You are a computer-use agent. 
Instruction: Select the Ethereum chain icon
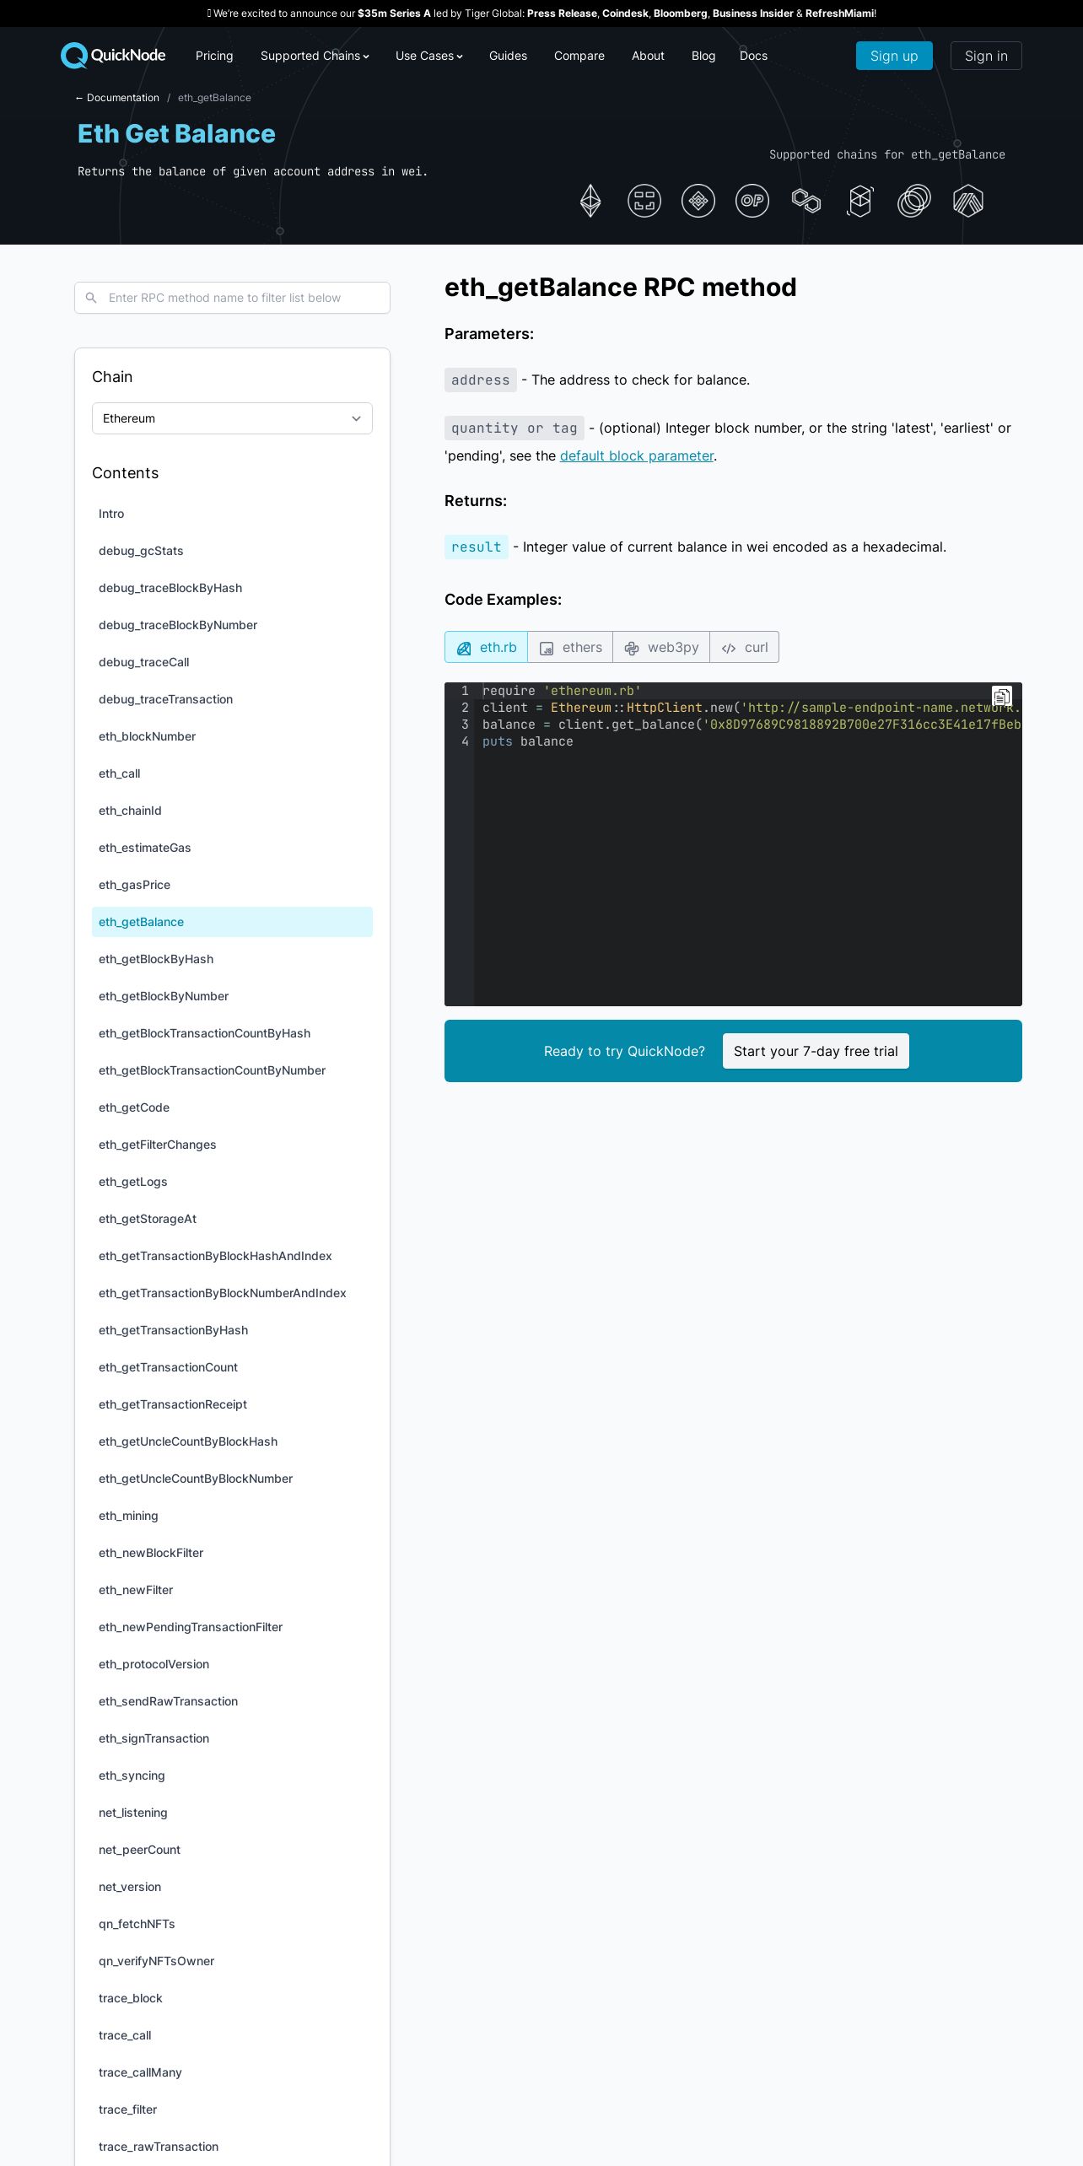(590, 201)
